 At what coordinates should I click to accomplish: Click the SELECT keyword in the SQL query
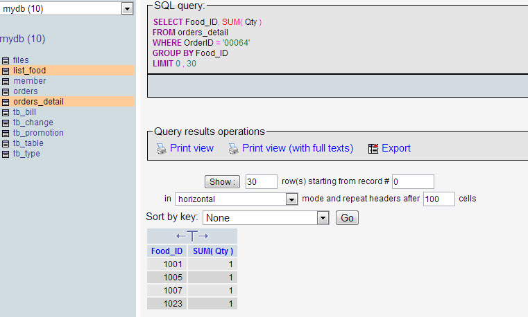click(168, 22)
